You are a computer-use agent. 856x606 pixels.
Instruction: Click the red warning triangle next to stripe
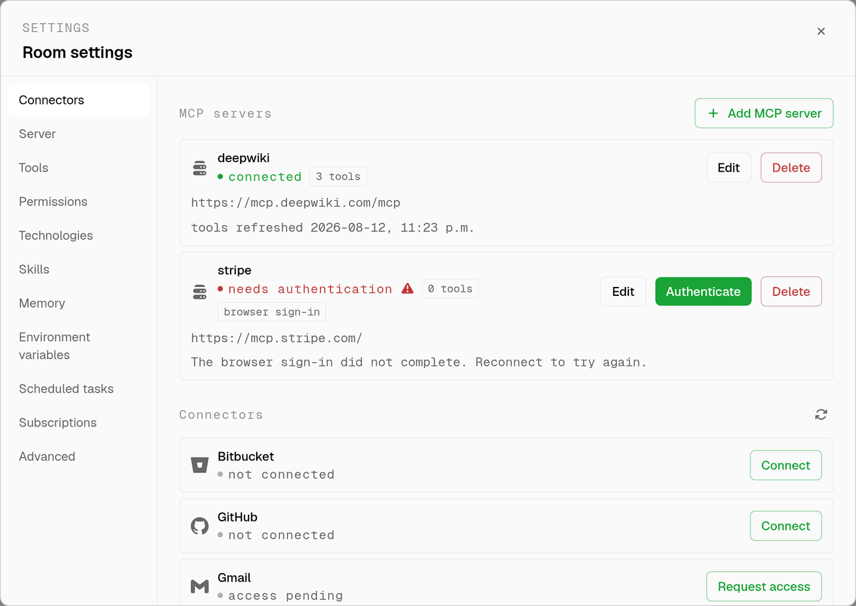pos(407,289)
